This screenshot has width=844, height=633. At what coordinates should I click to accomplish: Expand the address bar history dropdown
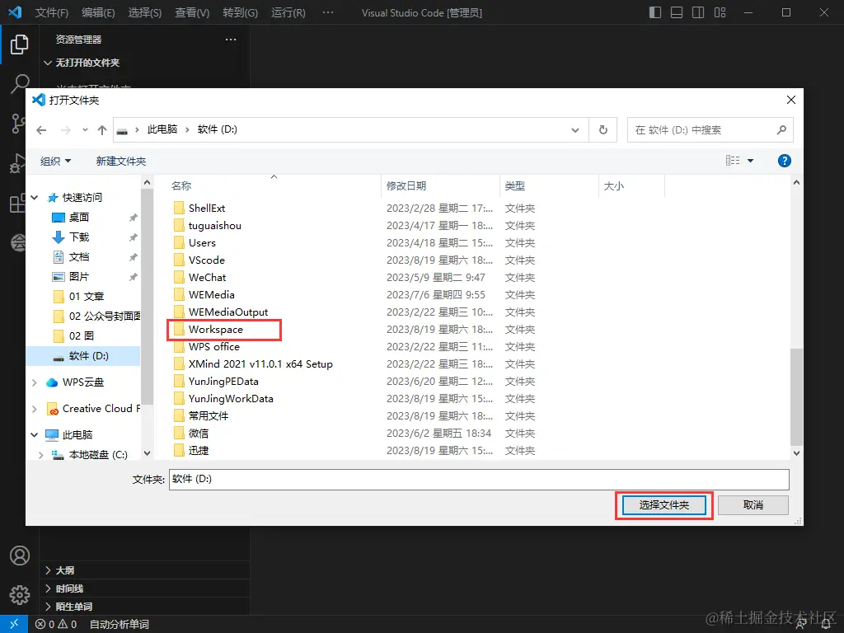(574, 129)
